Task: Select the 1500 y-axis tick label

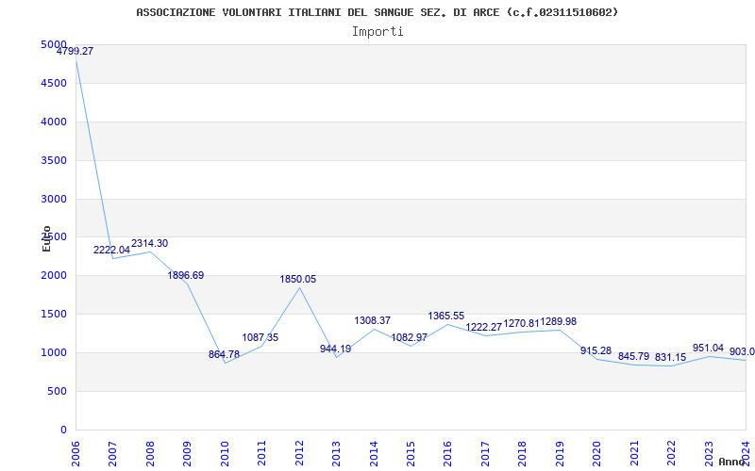Action: click(x=54, y=315)
